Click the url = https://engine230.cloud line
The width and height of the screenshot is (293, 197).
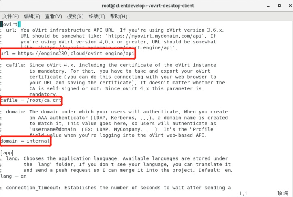67,54
